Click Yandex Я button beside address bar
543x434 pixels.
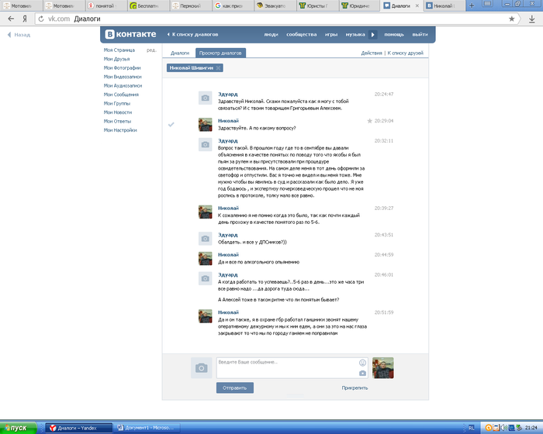click(x=25, y=18)
